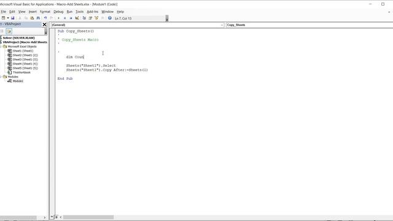The height and width of the screenshot is (221, 393).
Task: Open the Copy_Sheets procedure dropdown
Action: [309, 25]
